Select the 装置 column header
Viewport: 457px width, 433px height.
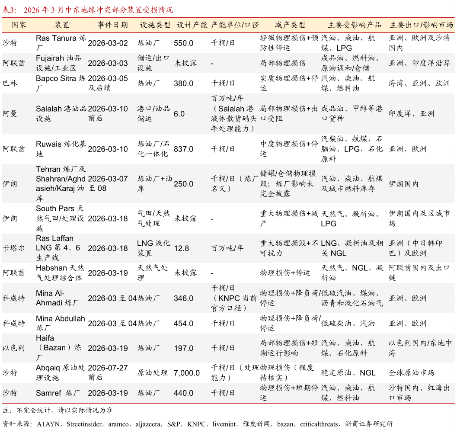click(62, 25)
